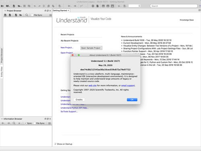Open the web site link in the About dialog

tap(92, 85)
